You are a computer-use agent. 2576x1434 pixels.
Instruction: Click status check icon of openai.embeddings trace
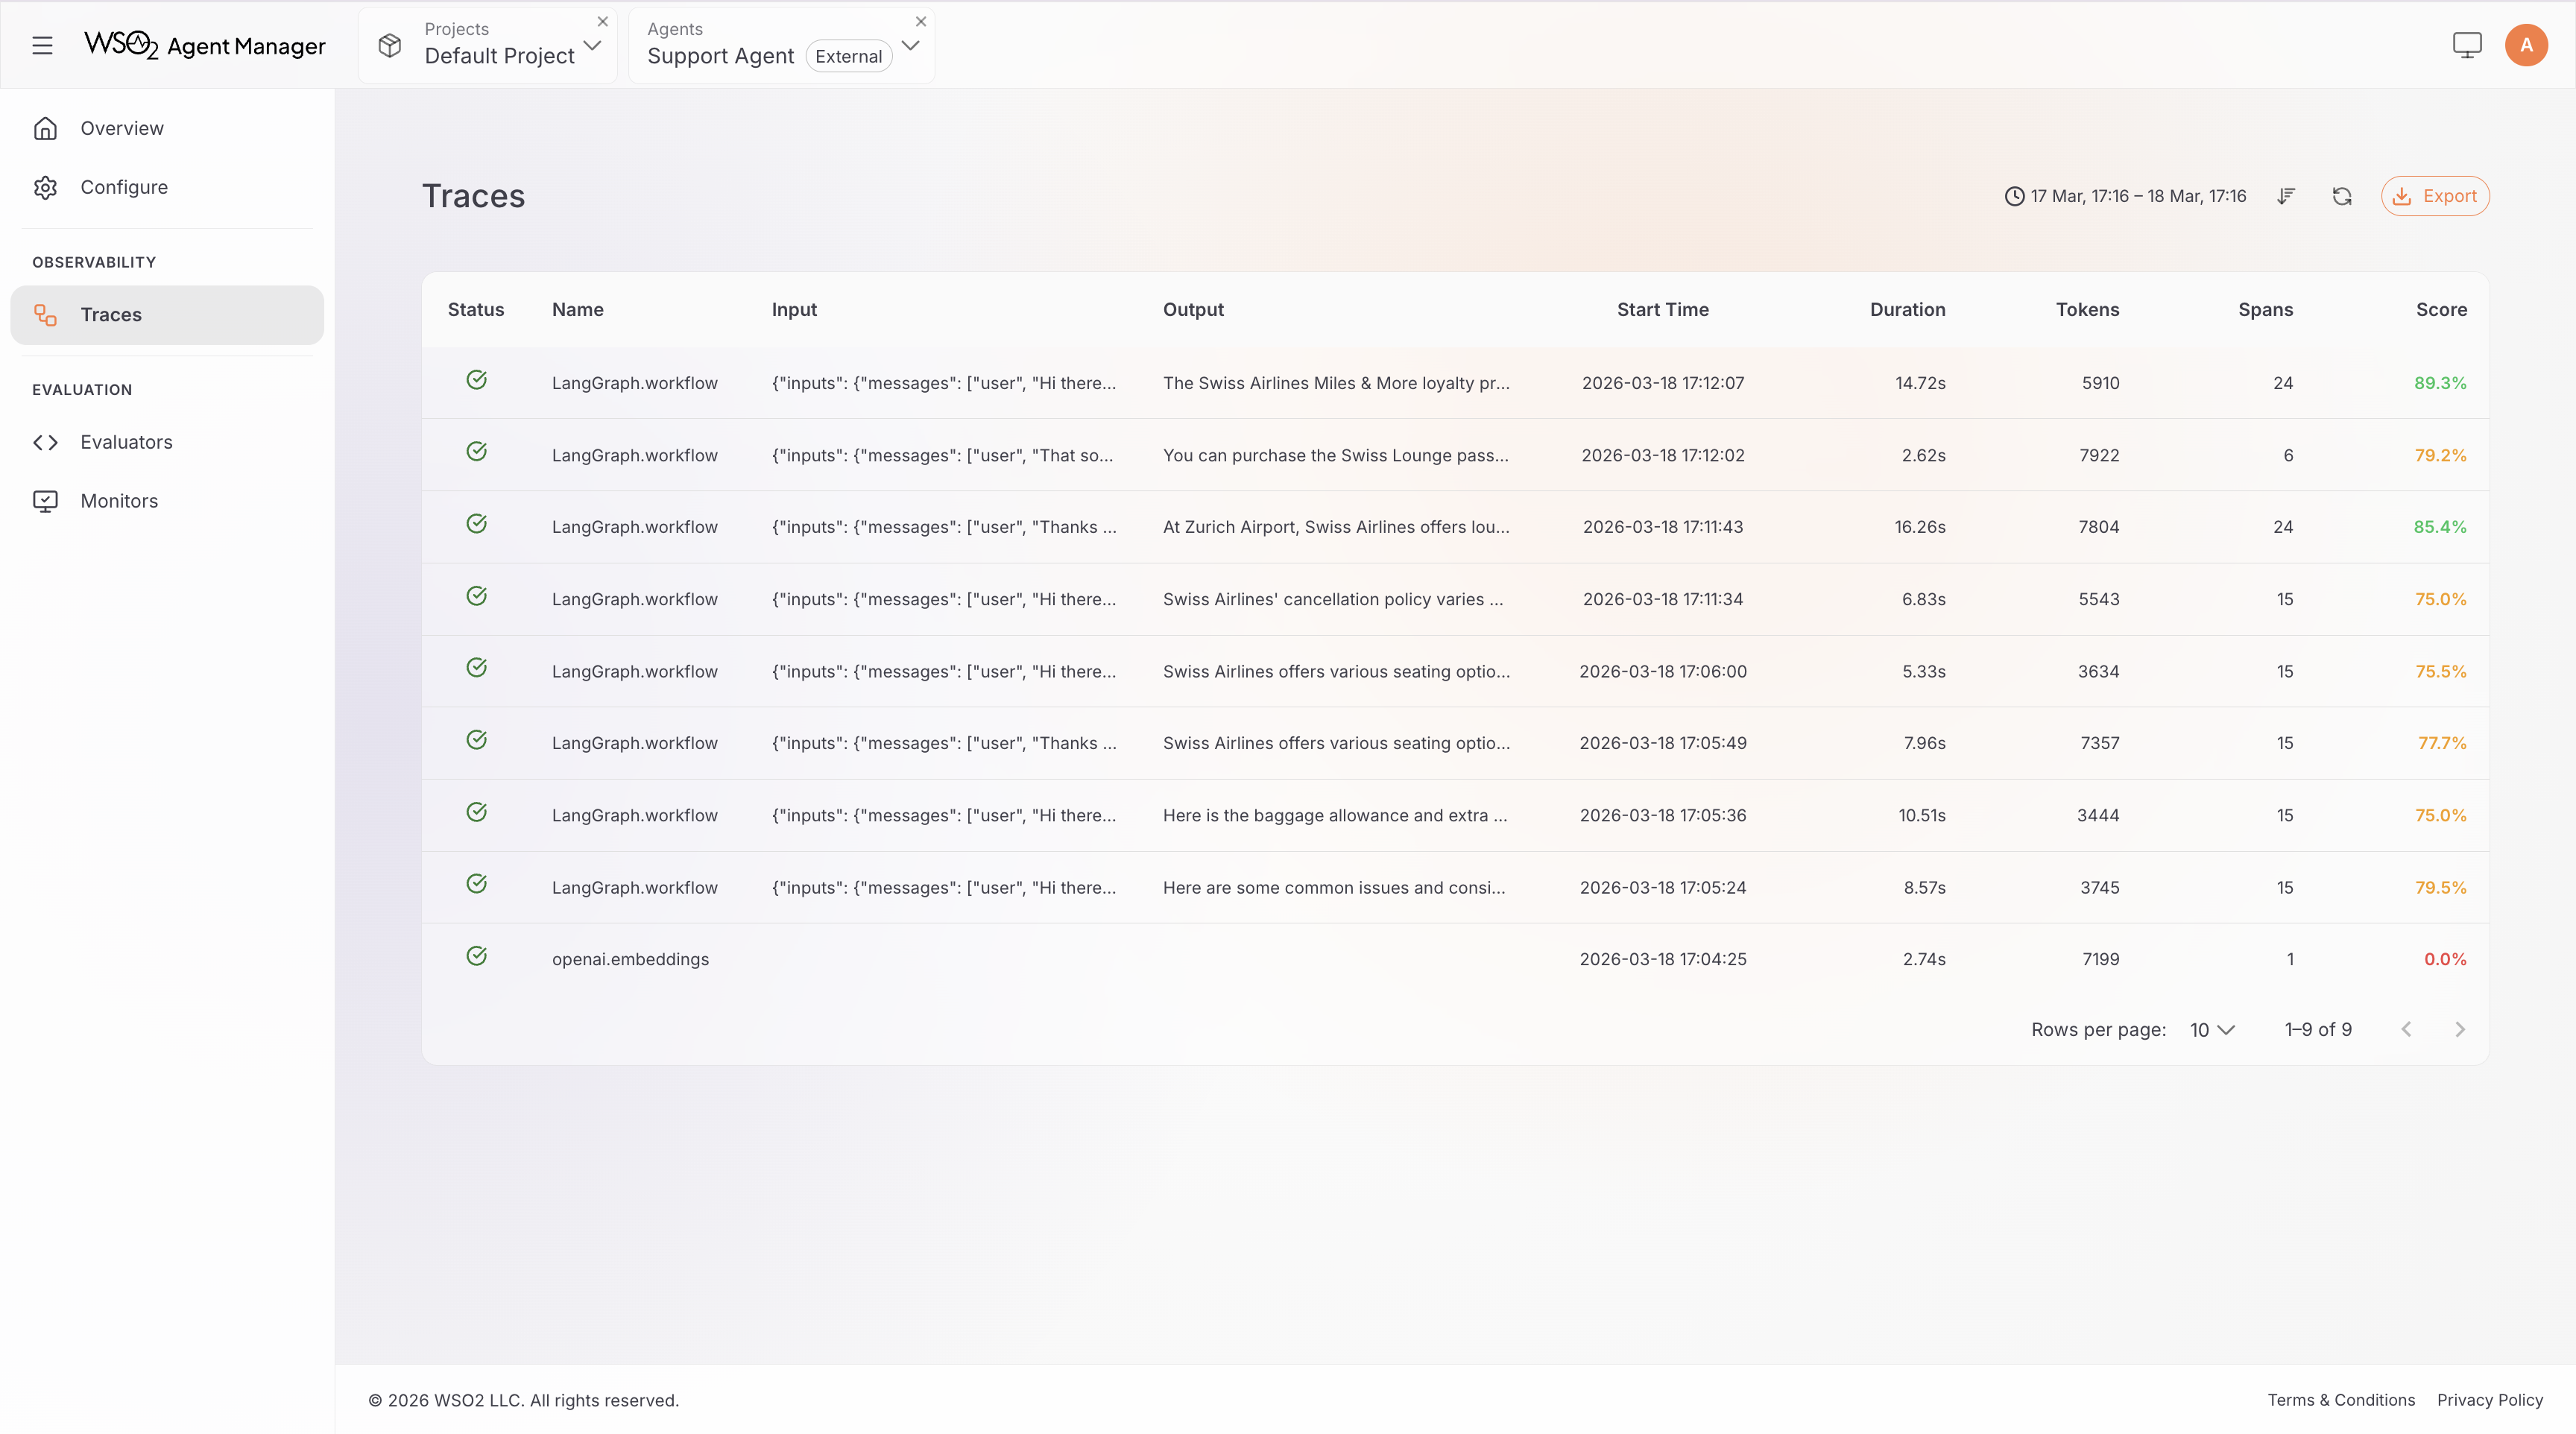point(477,956)
